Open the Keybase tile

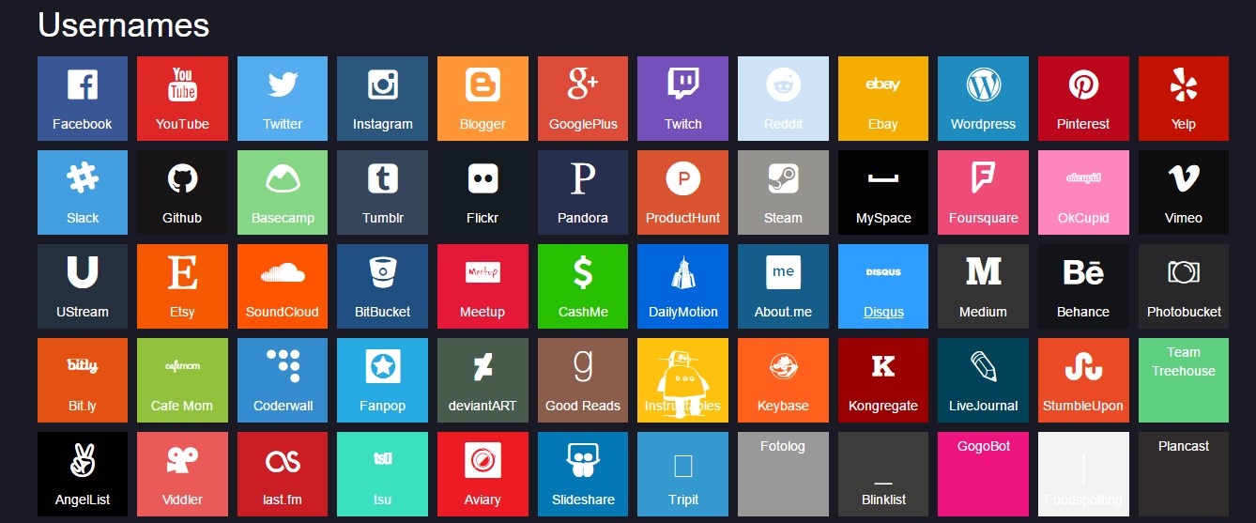pos(783,380)
